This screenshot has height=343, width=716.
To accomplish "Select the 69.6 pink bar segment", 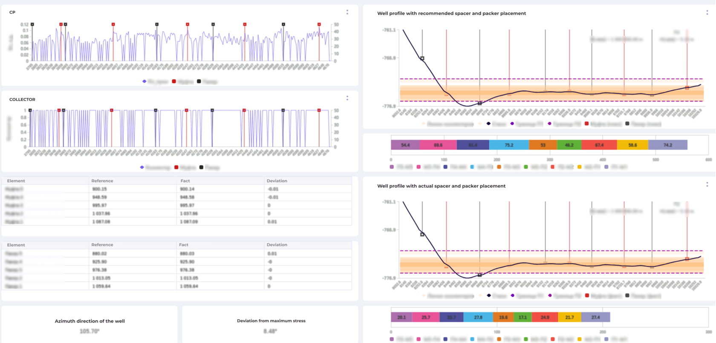I will click(438, 145).
